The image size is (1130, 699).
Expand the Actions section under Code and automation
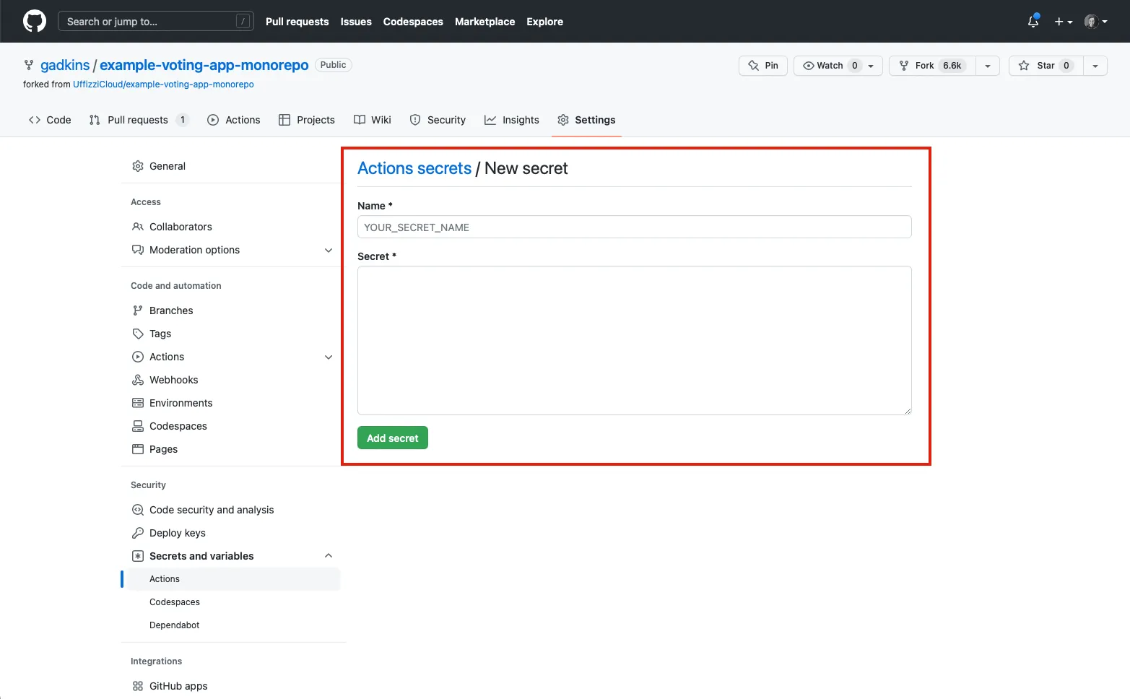329,357
